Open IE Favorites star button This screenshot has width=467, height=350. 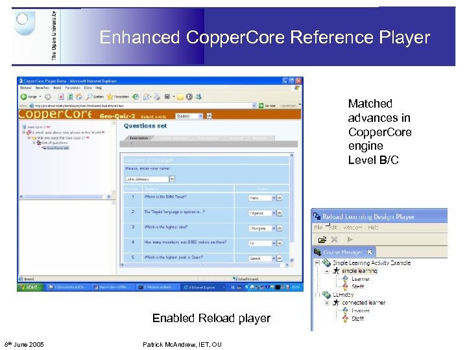[118, 97]
